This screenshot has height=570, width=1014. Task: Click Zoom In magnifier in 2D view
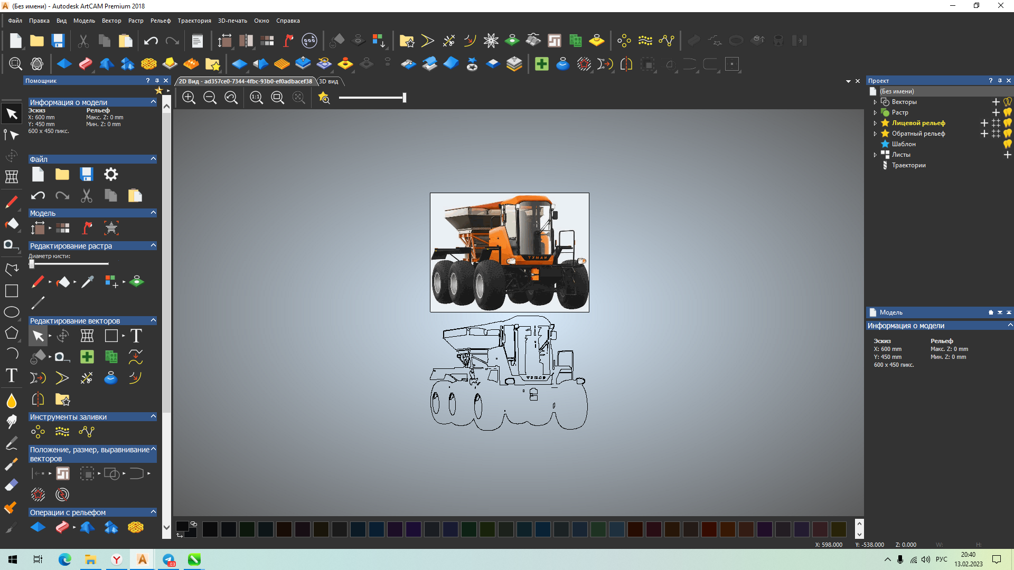coord(189,98)
